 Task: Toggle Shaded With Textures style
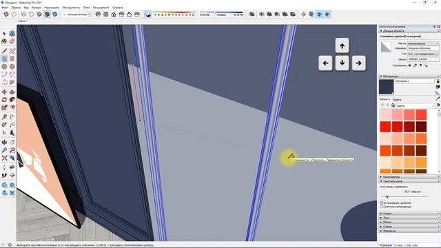point(47,14)
